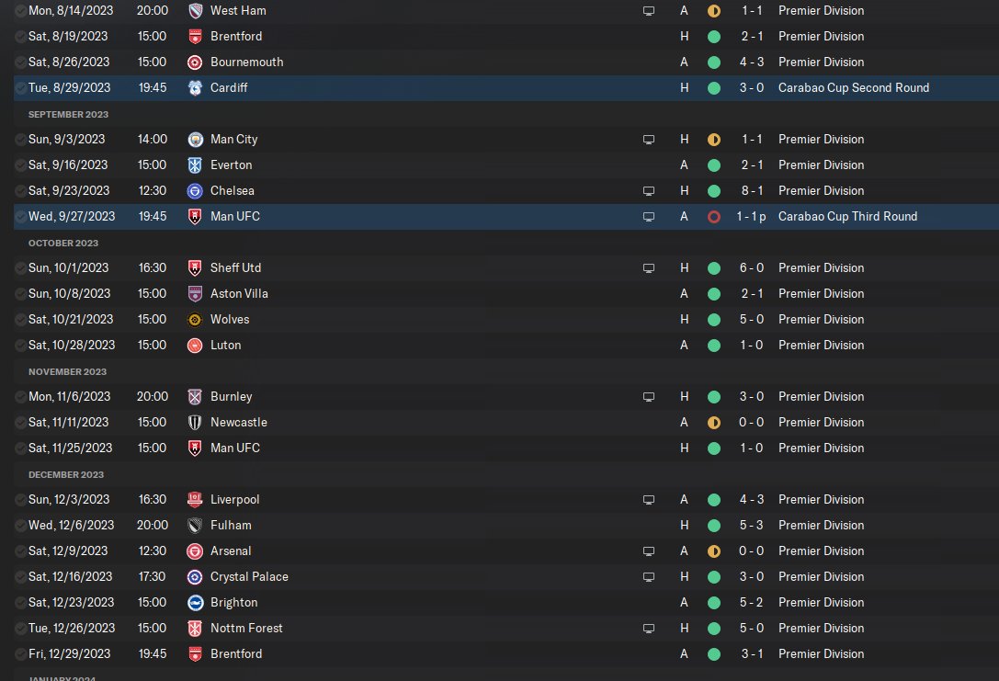
Task: Click the TV icon on Crystal Palace row
Action: (x=649, y=577)
